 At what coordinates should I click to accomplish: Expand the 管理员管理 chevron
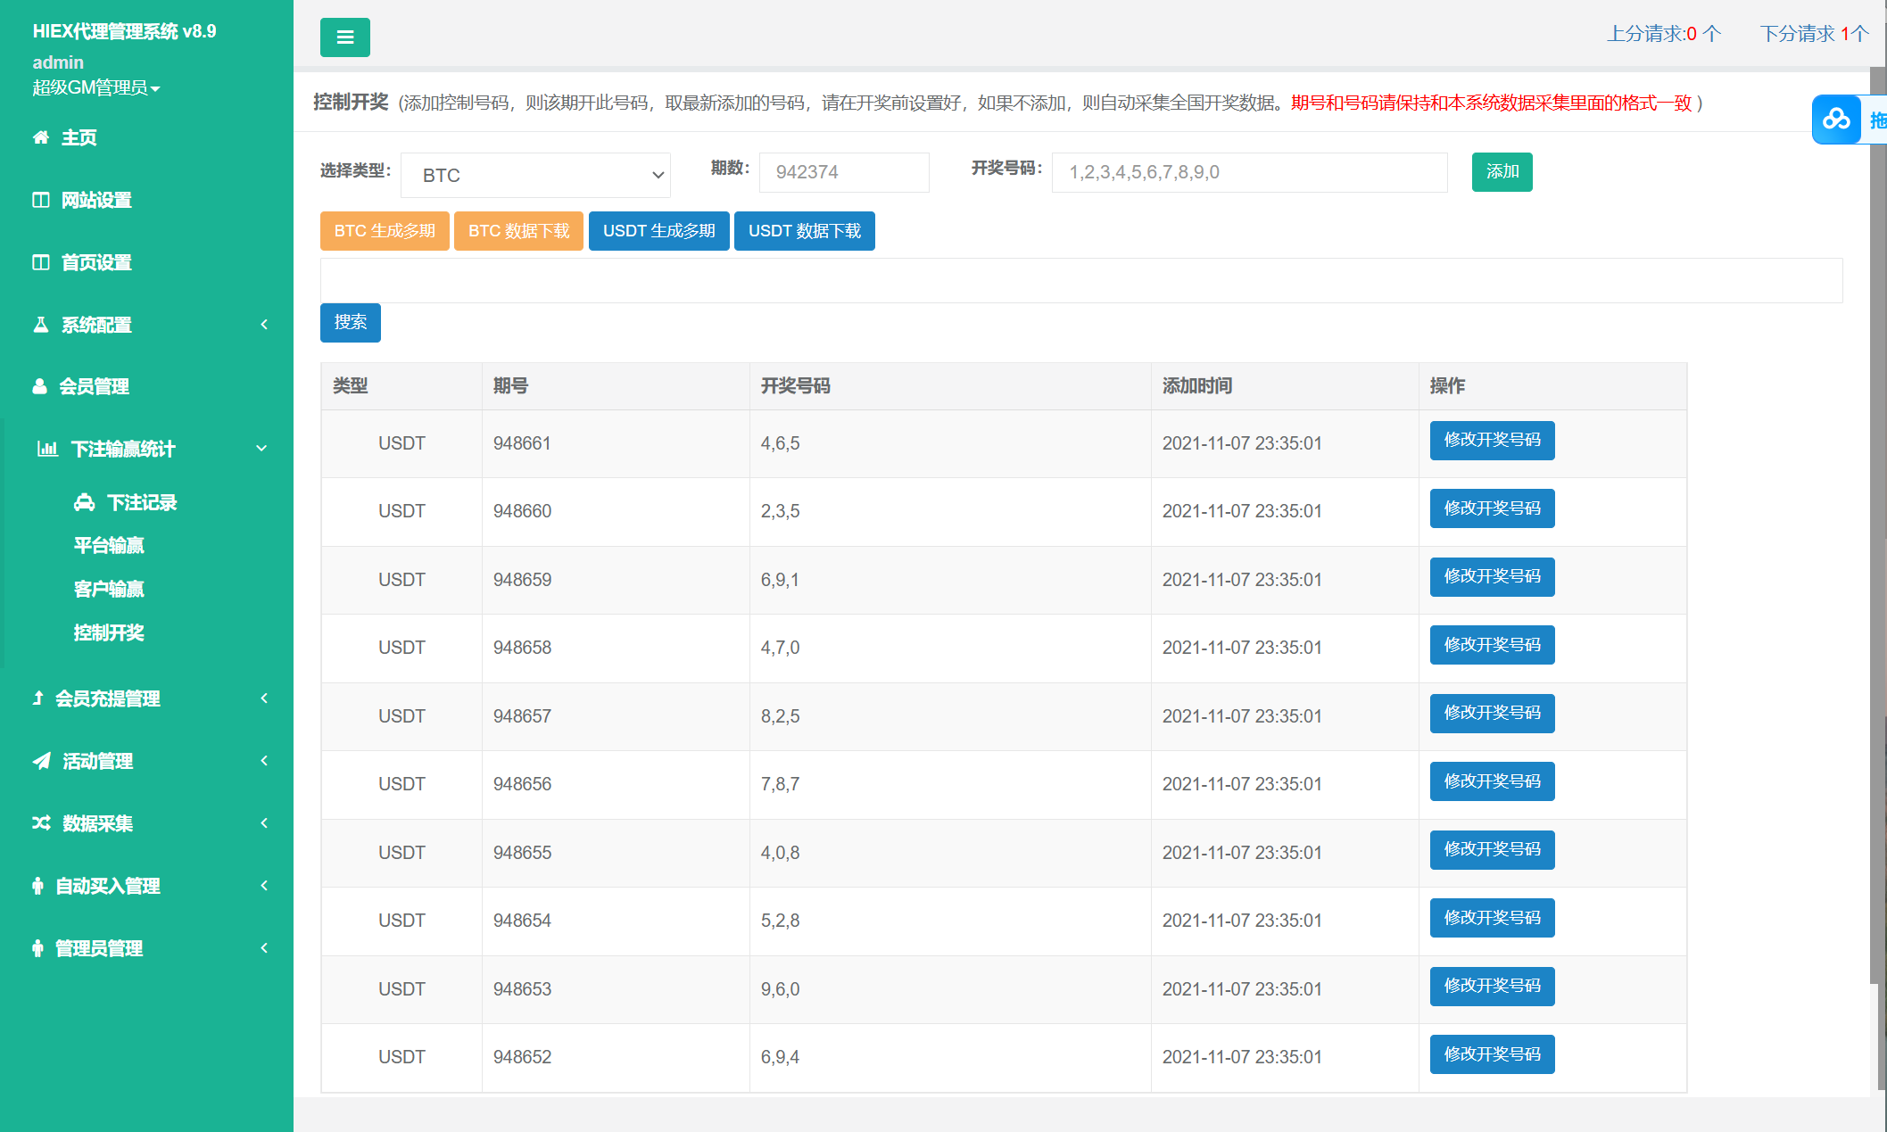pos(264,948)
